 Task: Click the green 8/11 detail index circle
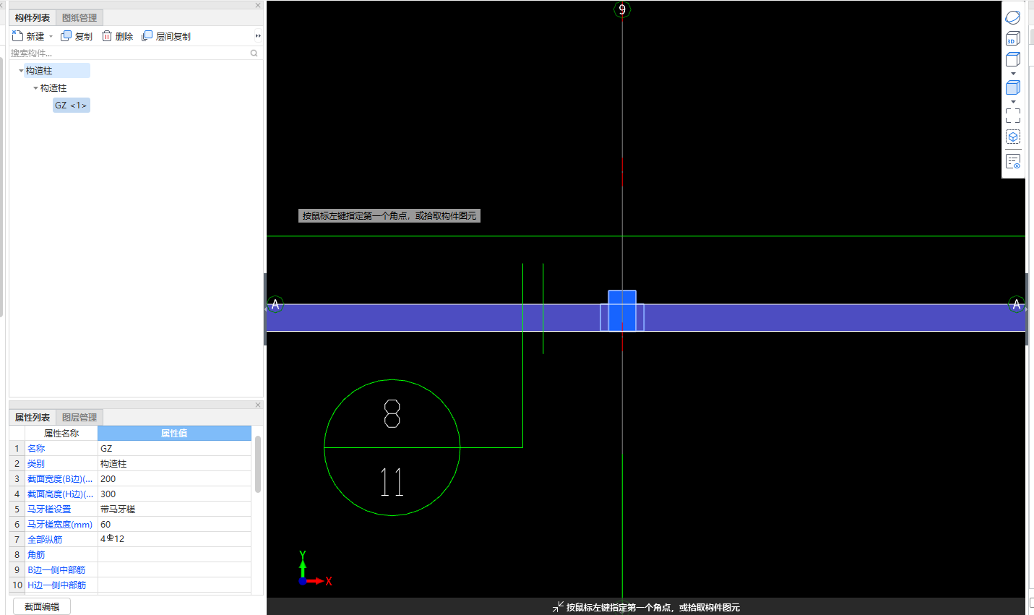coord(392,448)
